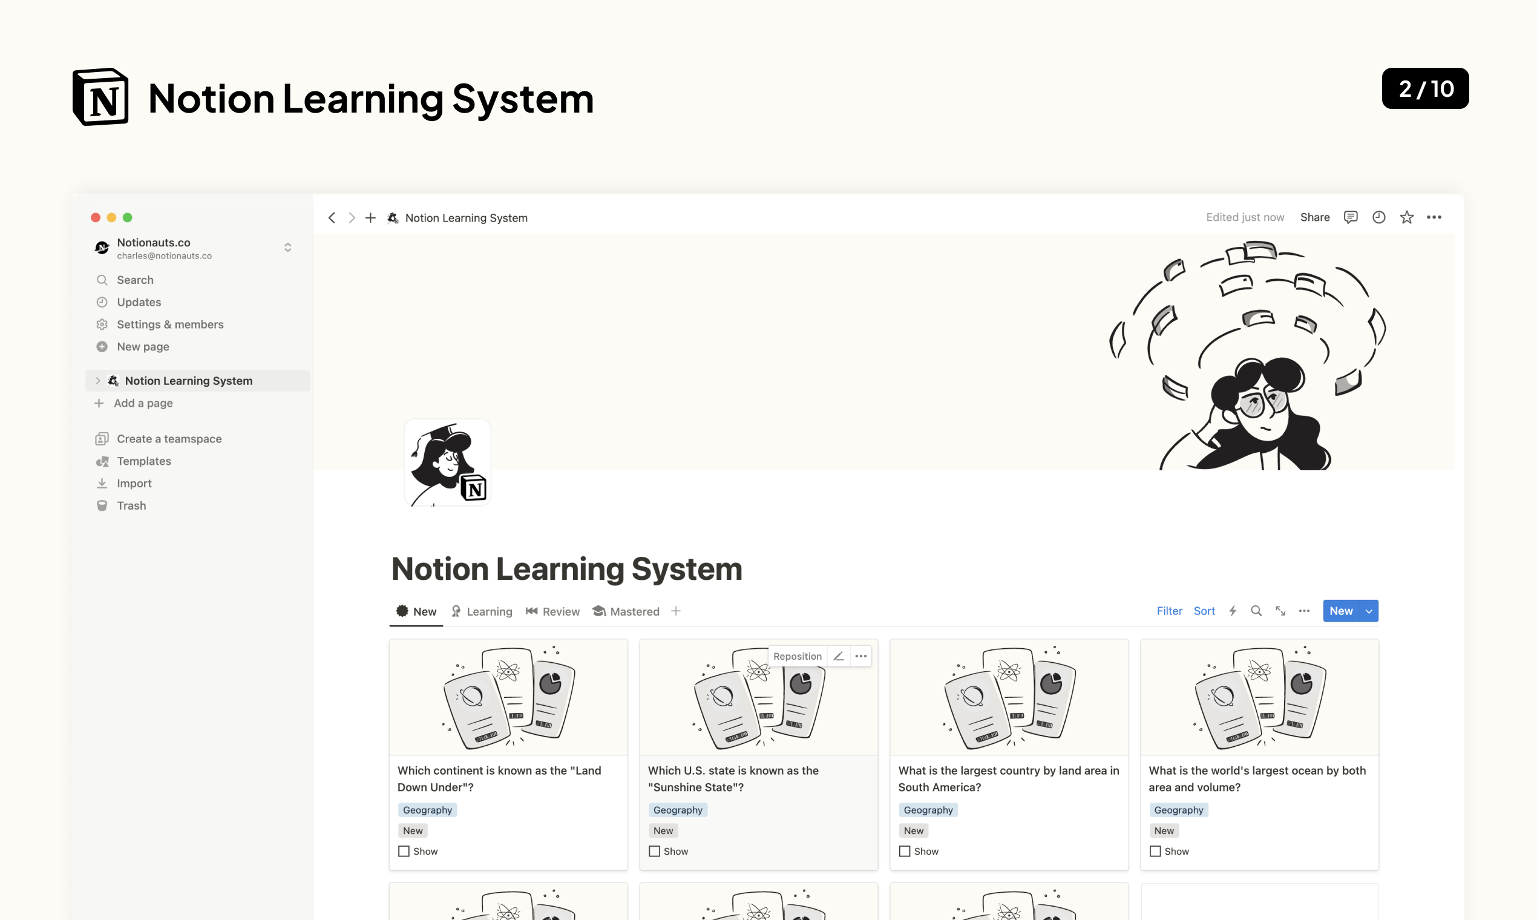
Task: Click Geography tag on largest ocean card
Action: (1178, 810)
